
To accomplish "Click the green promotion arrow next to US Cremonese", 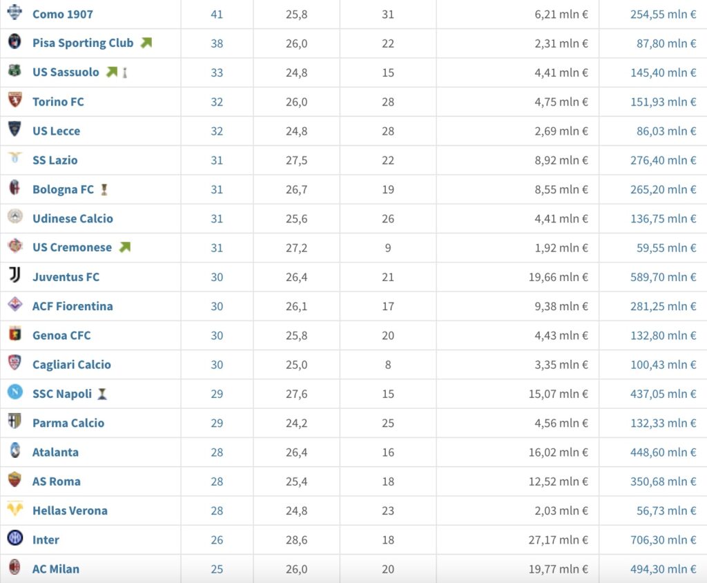I will 124,247.
